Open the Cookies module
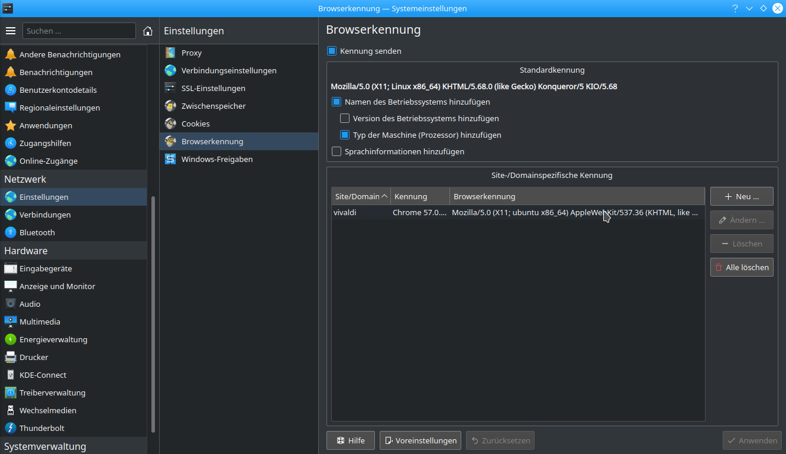 pos(239,124)
